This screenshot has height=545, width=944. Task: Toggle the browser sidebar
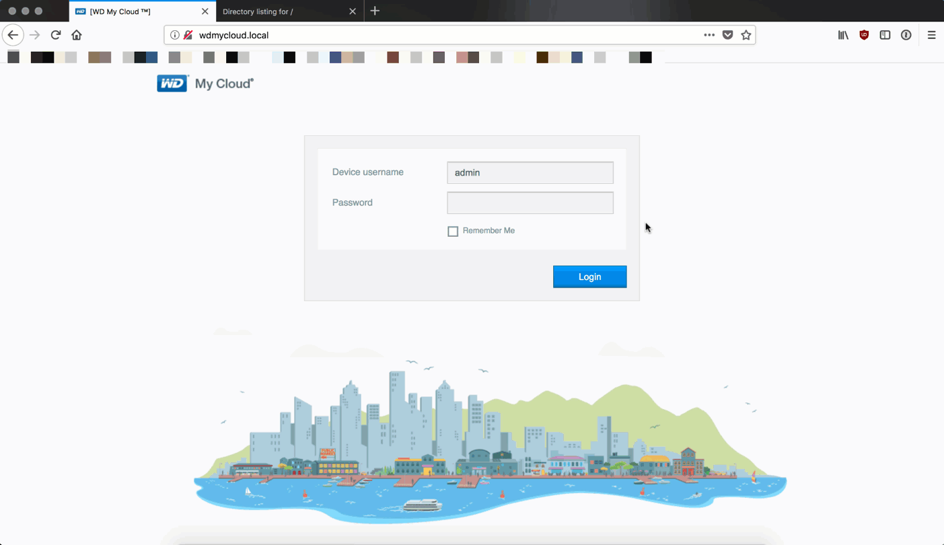coord(885,35)
